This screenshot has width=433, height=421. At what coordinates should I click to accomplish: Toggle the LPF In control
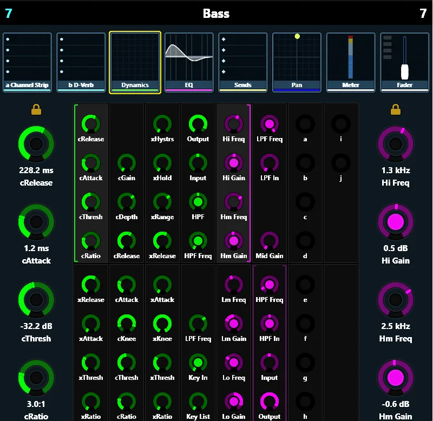pyautogui.click(x=270, y=163)
